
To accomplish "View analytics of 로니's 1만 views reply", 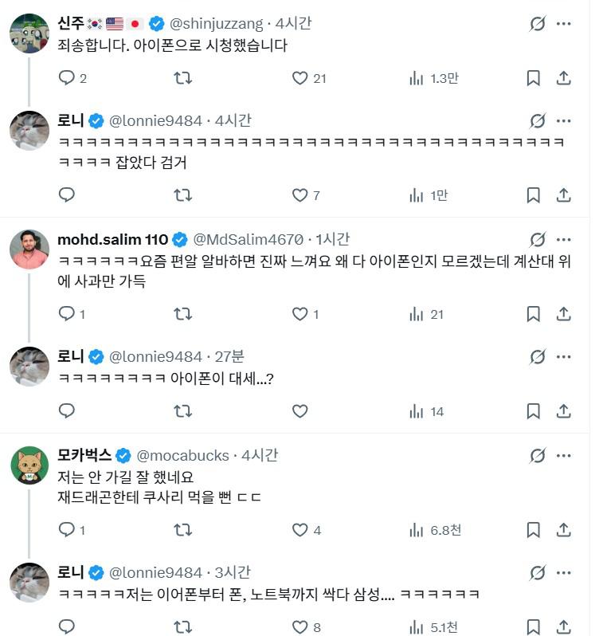I will click(x=416, y=195).
